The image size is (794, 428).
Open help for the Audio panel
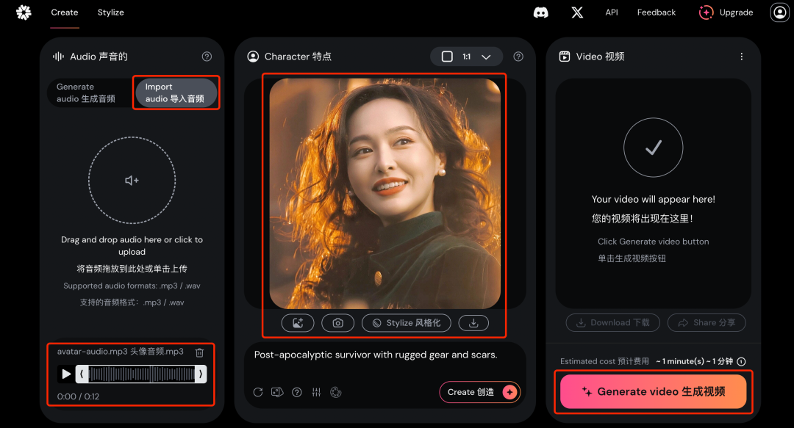click(x=207, y=57)
